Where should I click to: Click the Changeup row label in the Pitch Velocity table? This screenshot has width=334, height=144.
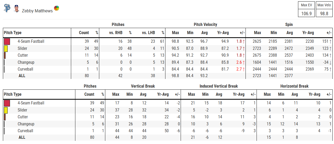coord(26,62)
